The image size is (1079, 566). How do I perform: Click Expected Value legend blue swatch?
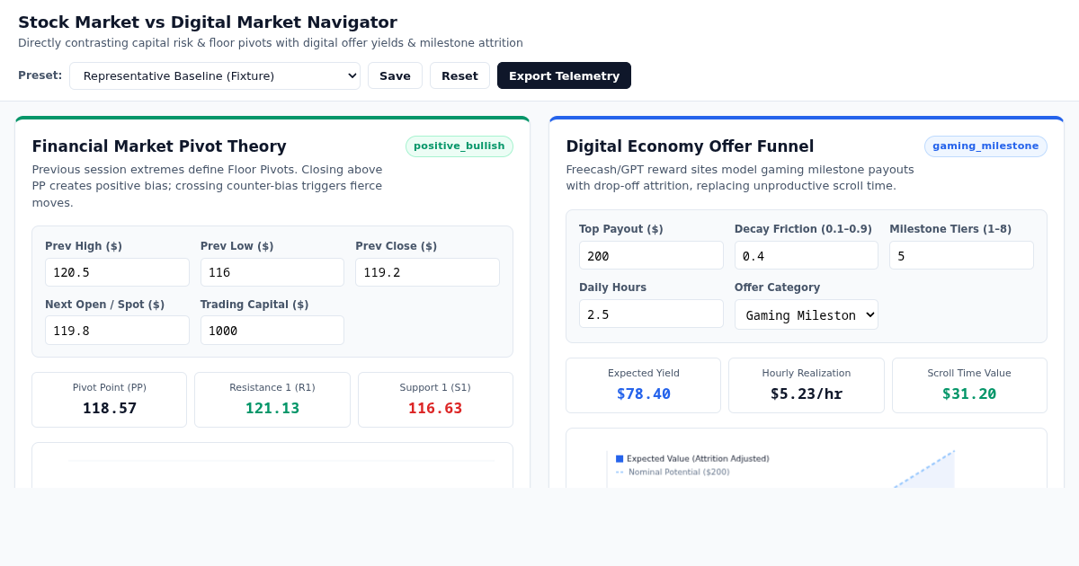620,459
